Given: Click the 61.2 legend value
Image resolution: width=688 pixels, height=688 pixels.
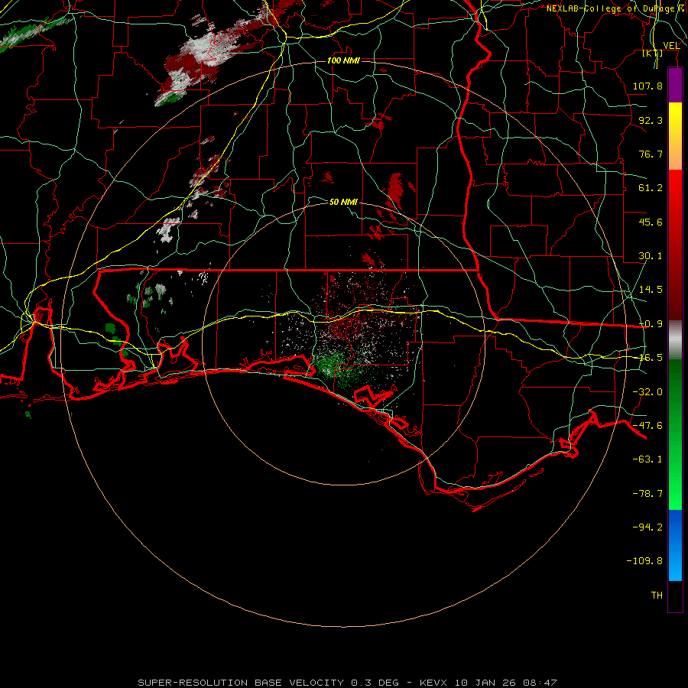Looking at the screenshot, I should coord(651,188).
